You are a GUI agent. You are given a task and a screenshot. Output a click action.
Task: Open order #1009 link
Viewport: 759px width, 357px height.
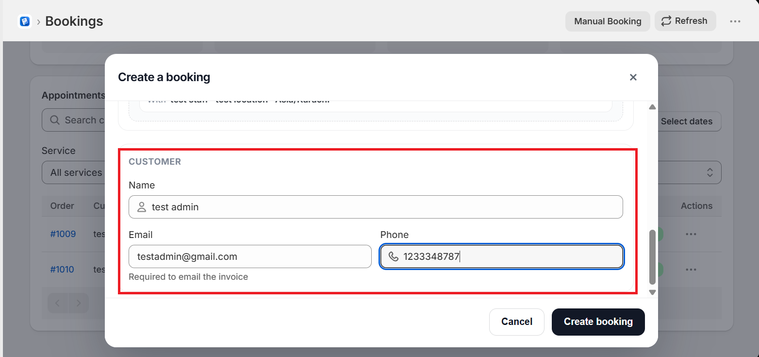63,234
